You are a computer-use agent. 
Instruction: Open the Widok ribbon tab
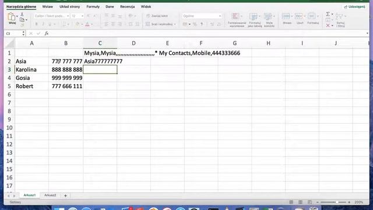coord(146,6)
